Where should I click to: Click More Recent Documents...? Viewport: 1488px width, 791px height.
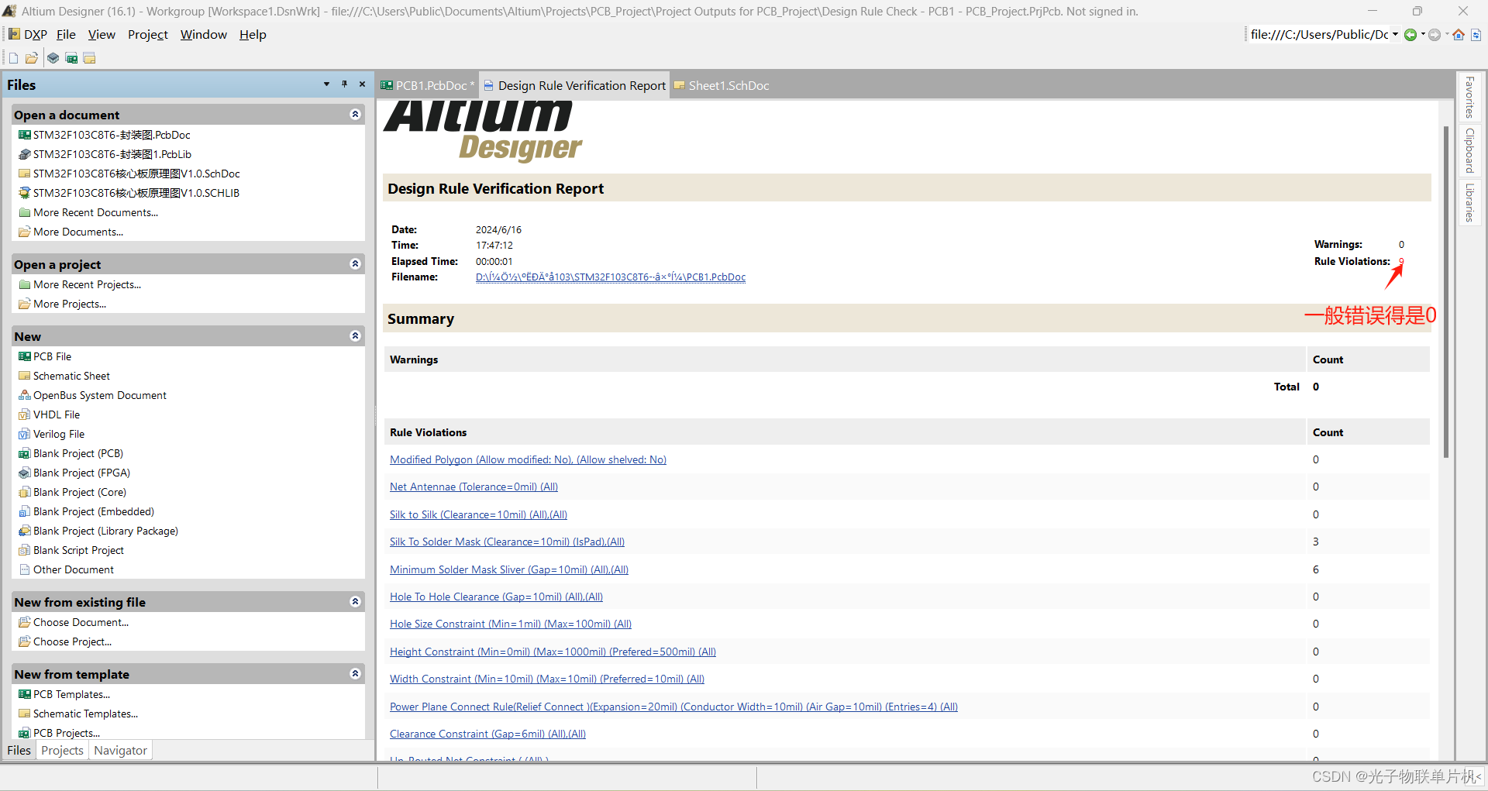[95, 212]
